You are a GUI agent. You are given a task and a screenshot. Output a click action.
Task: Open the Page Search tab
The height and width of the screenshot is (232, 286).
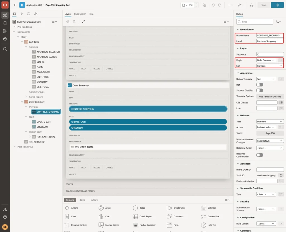pyautogui.click(x=80, y=14)
